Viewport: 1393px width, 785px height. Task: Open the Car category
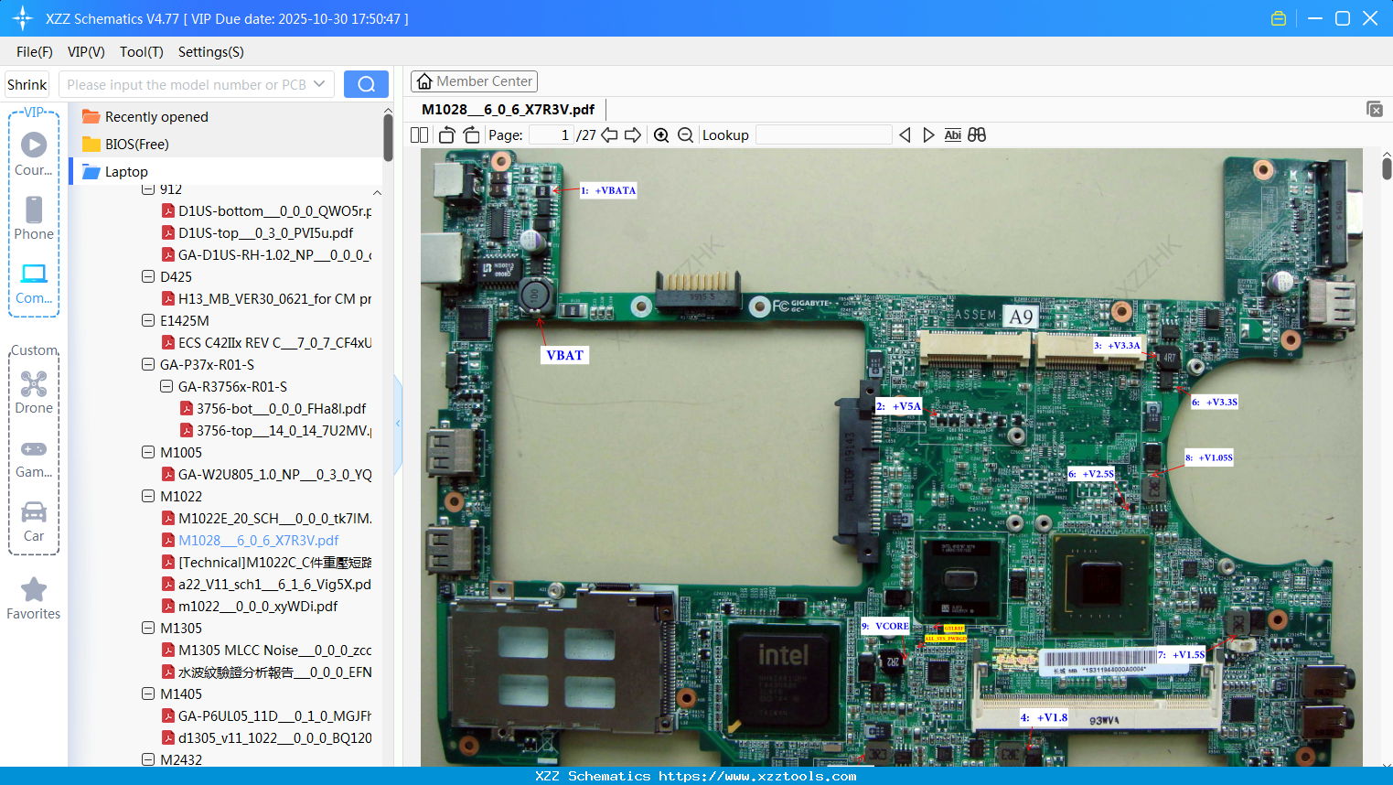[34, 521]
